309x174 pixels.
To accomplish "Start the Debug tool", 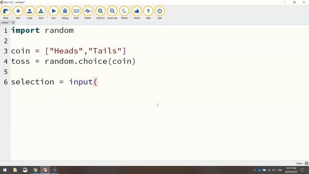I will (x=65, y=13).
